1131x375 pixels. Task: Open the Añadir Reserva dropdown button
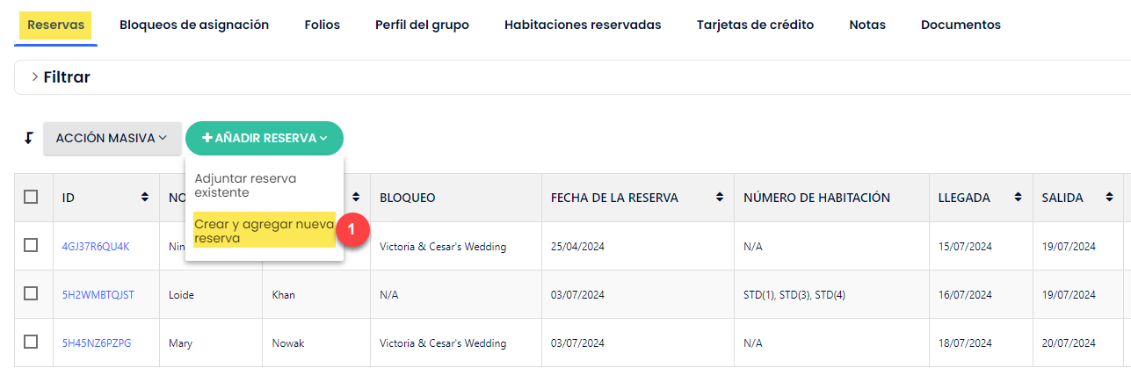pyautogui.click(x=265, y=138)
